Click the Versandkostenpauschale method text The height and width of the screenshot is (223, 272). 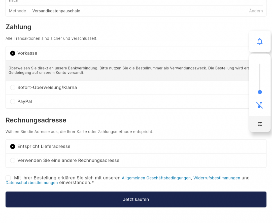point(56,11)
